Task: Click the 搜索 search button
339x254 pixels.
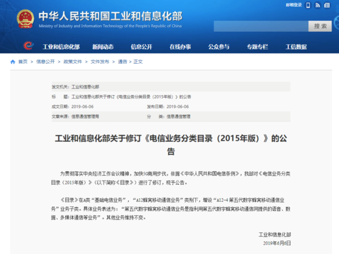Action: 320,26
